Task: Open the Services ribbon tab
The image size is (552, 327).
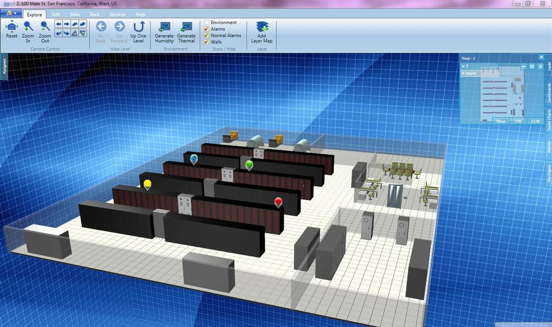Action: click(117, 14)
